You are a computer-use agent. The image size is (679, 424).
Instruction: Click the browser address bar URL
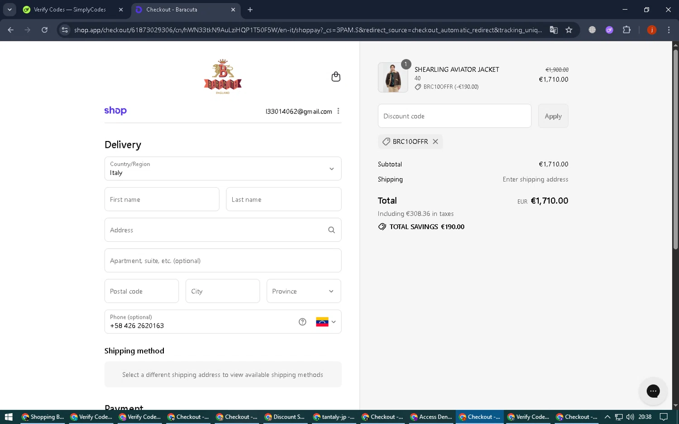(308, 30)
